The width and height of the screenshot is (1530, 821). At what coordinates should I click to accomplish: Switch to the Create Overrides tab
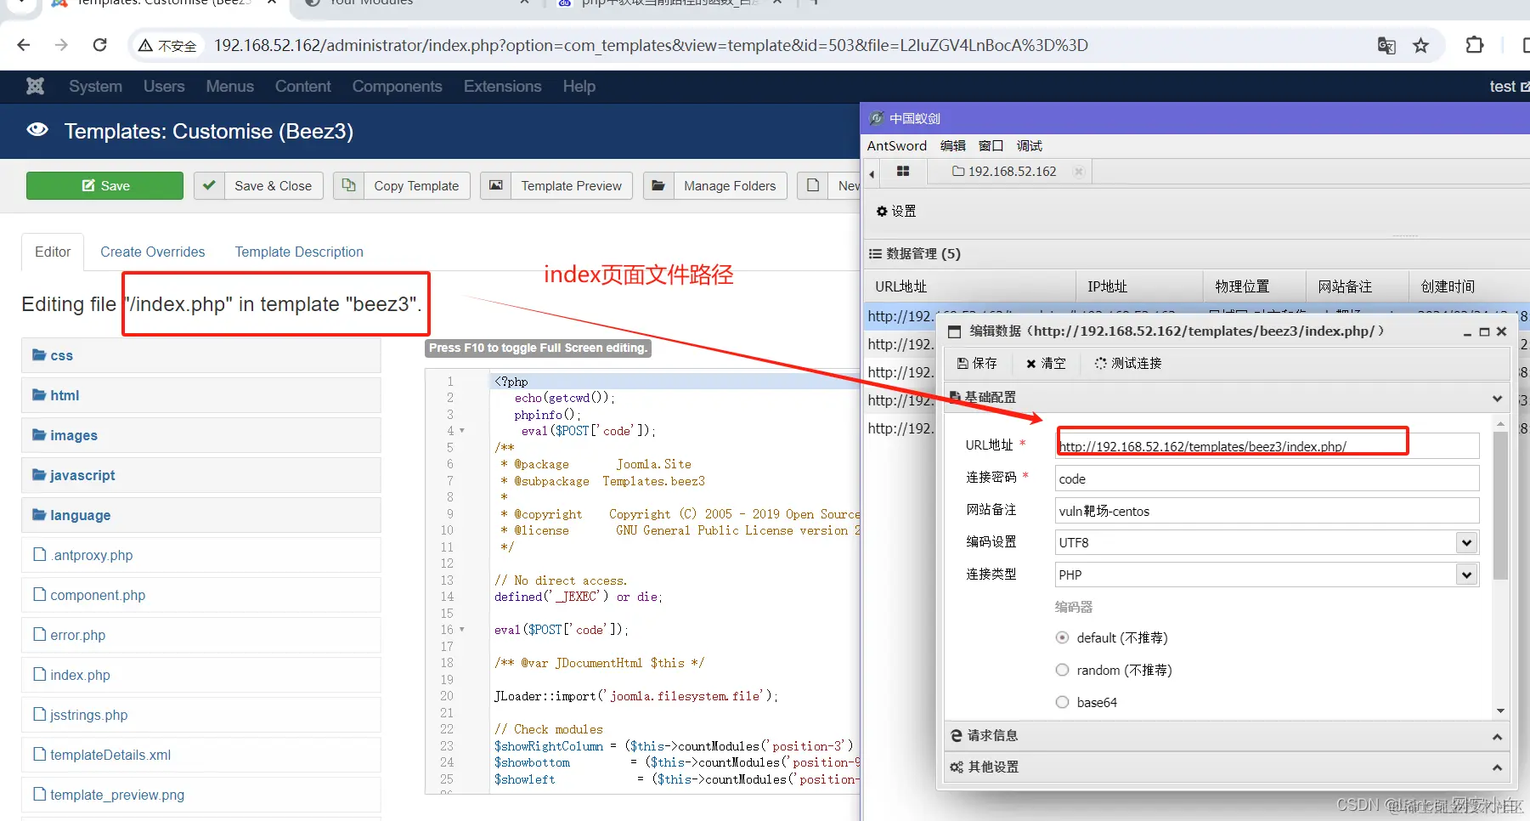[x=153, y=252]
